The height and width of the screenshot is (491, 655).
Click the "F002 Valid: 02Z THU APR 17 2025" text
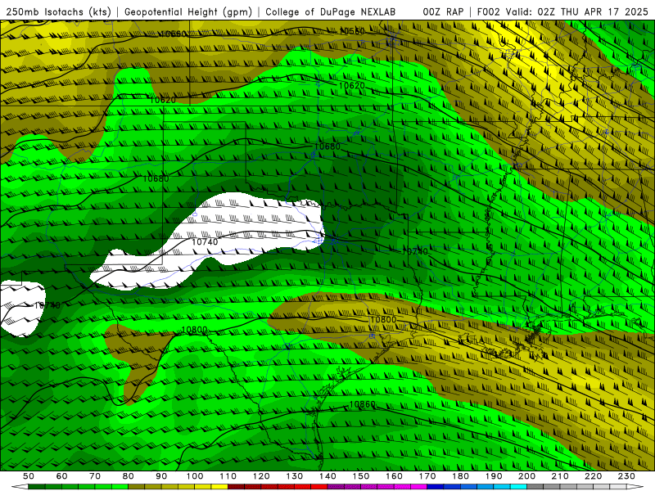click(x=562, y=12)
